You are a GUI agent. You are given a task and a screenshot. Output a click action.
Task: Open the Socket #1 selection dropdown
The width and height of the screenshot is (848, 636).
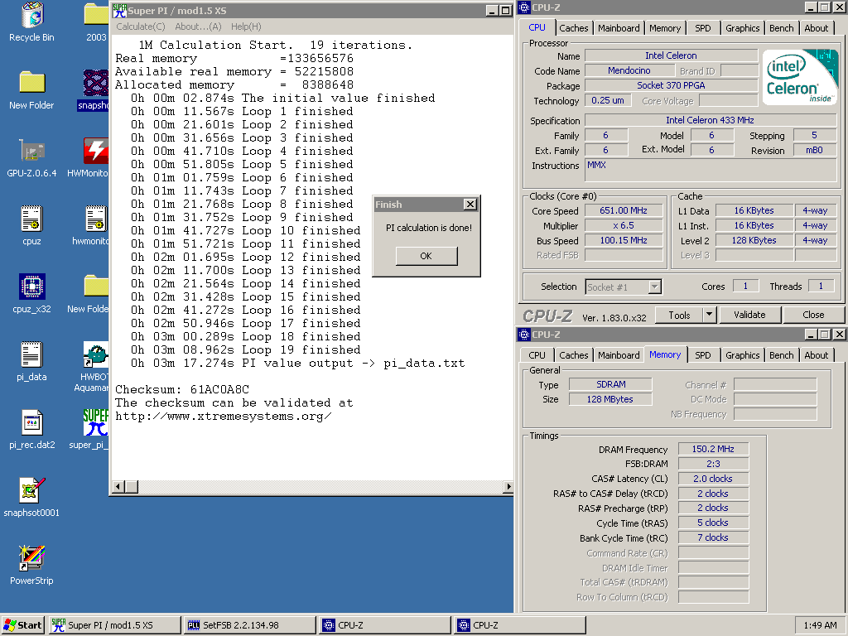click(x=654, y=287)
